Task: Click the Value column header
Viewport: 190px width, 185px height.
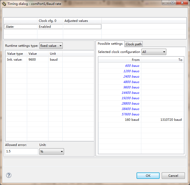Action: coord(38,54)
